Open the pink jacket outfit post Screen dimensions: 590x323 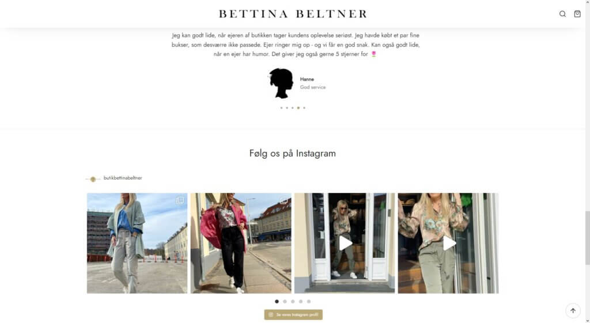pos(241,244)
